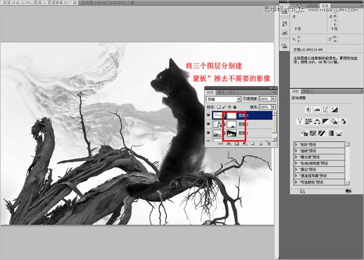This screenshot has width=364, height=260.
Task: Switch to the 信息 info tab
Action: click(x=325, y=6)
